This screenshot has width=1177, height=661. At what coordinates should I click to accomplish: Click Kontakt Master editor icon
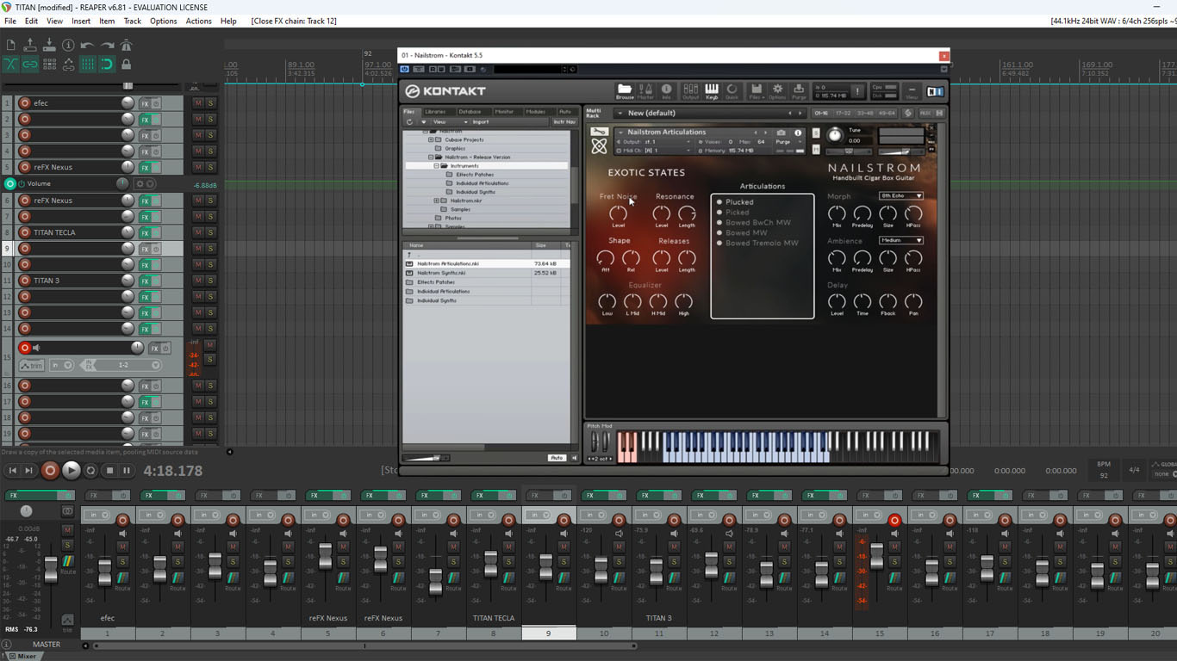[x=645, y=90]
